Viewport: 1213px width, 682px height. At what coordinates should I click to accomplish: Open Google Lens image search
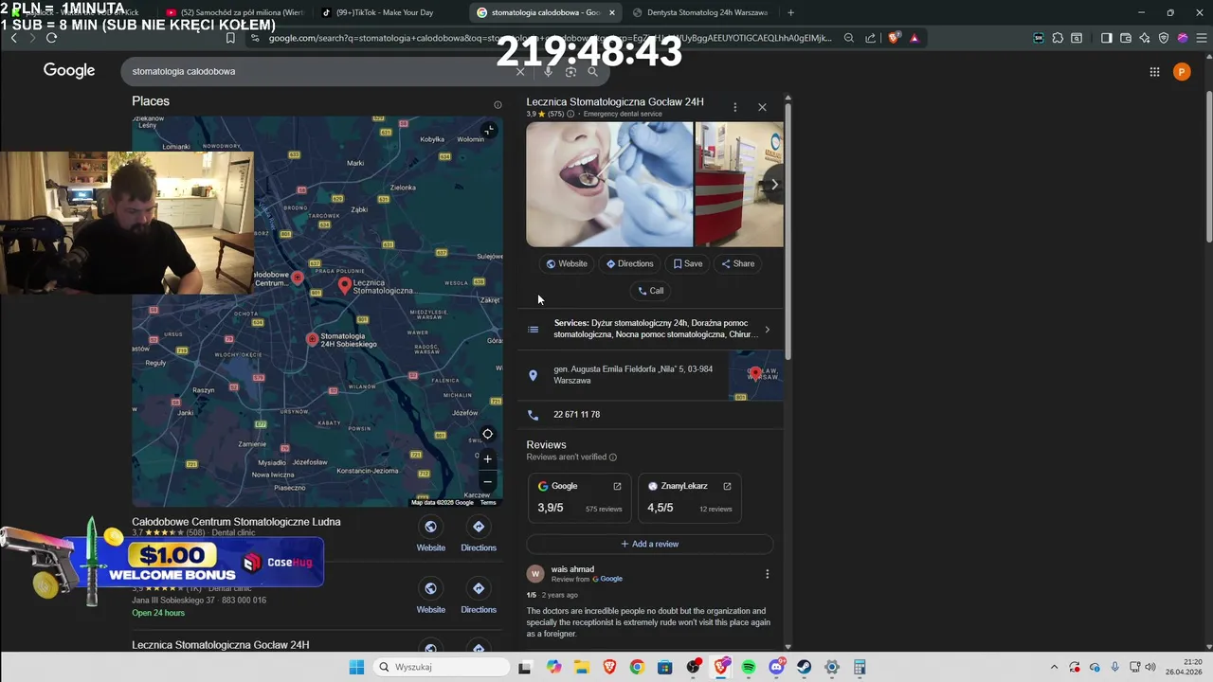[x=570, y=71]
